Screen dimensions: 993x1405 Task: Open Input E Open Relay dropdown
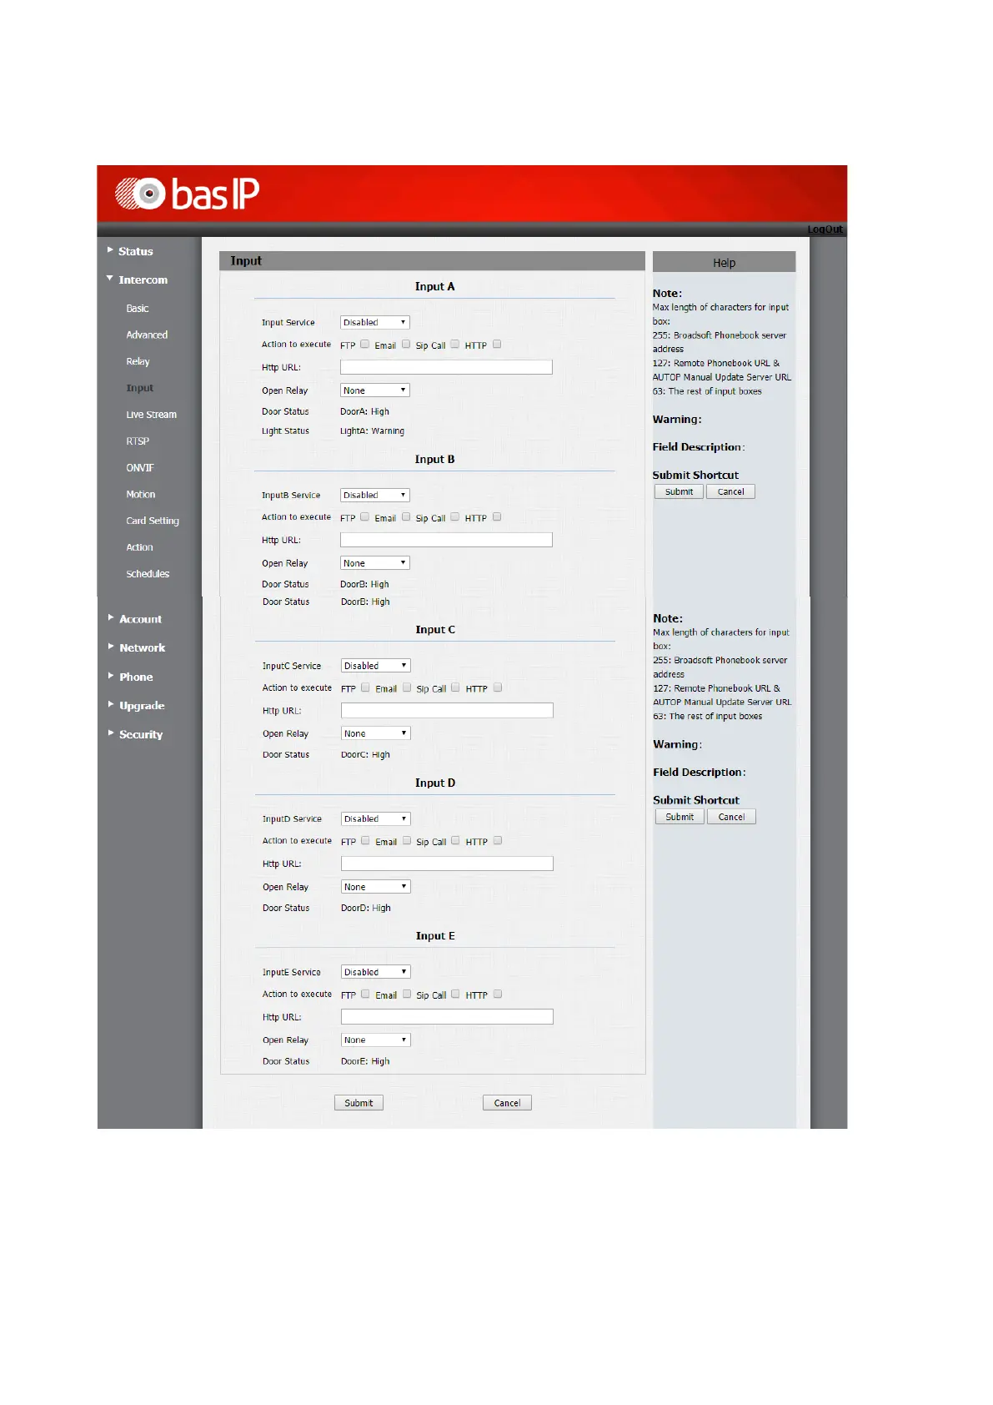pos(376,1040)
